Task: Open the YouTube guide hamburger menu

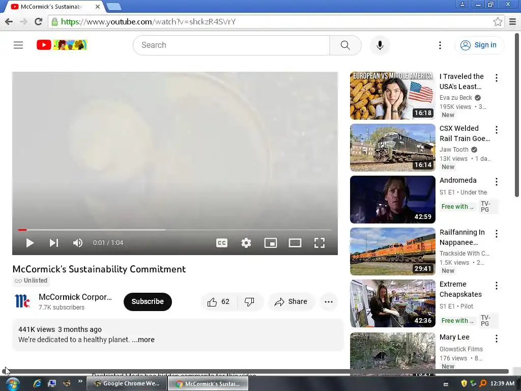Action: [18, 45]
